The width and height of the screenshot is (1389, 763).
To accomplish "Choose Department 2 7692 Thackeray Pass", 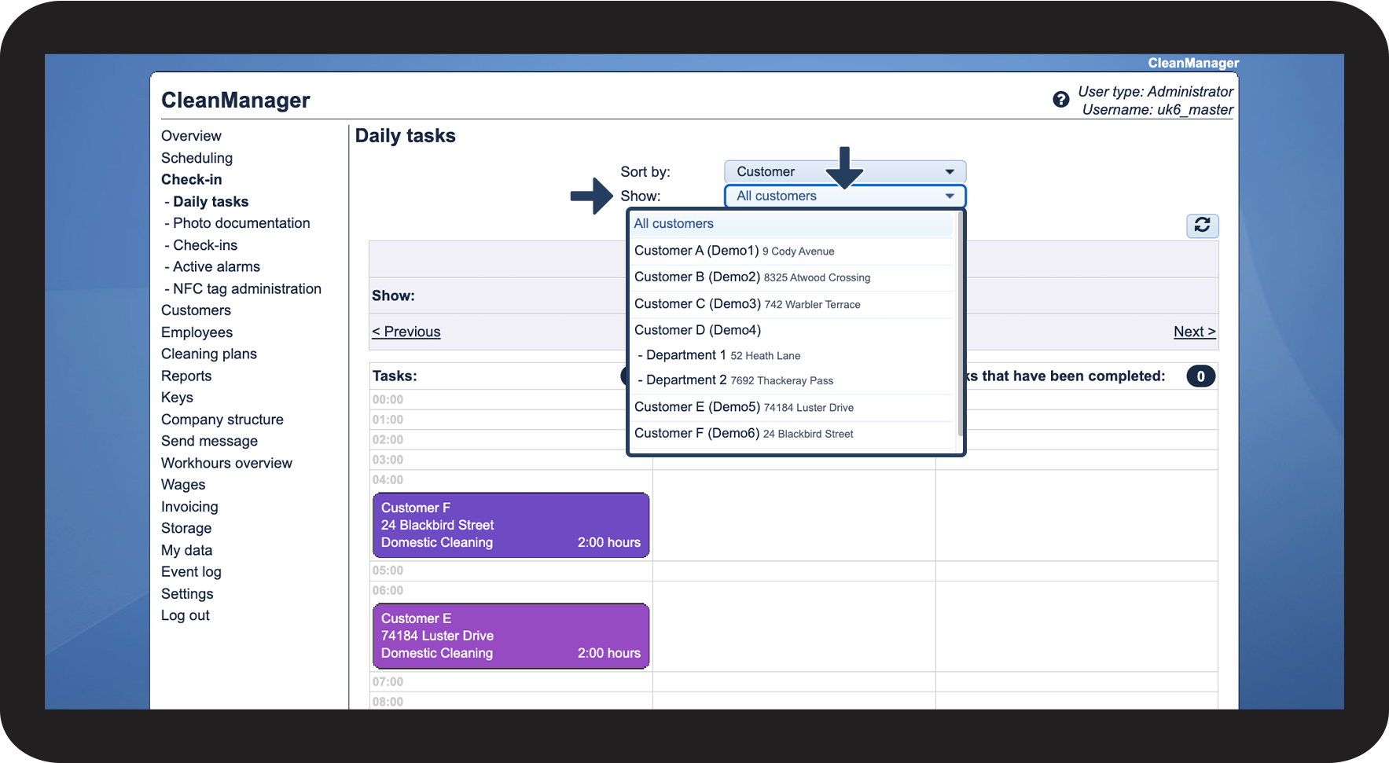I will pos(792,380).
